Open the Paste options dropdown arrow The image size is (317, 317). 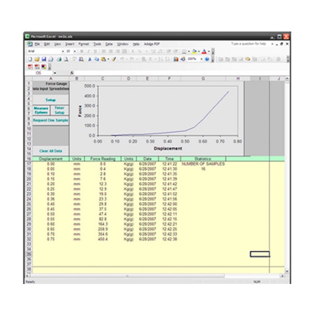pyautogui.click(x=108, y=59)
